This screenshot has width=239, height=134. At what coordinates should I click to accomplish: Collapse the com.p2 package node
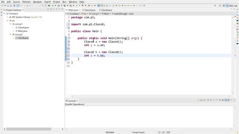tap(10, 35)
